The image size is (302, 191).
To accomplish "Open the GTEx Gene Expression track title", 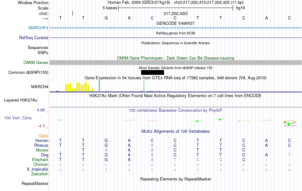I will coord(175,78).
